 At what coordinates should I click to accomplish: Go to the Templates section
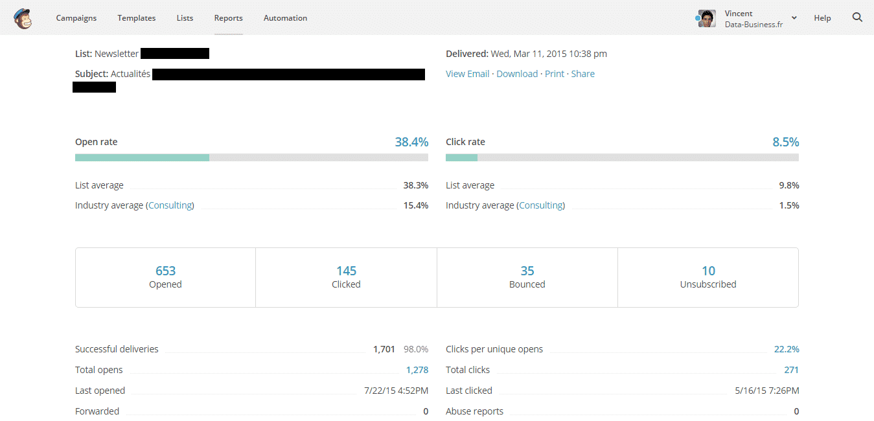pos(136,18)
